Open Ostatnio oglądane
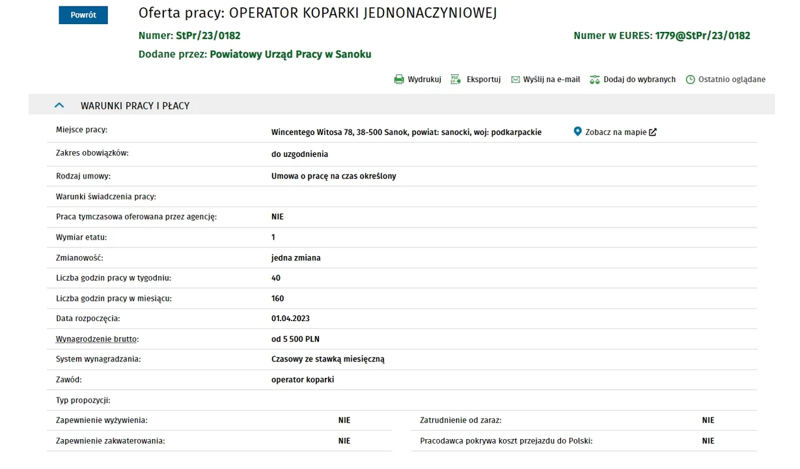 pyautogui.click(x=732, y=79)
